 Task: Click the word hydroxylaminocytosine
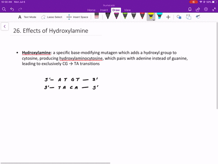[81, 58]
